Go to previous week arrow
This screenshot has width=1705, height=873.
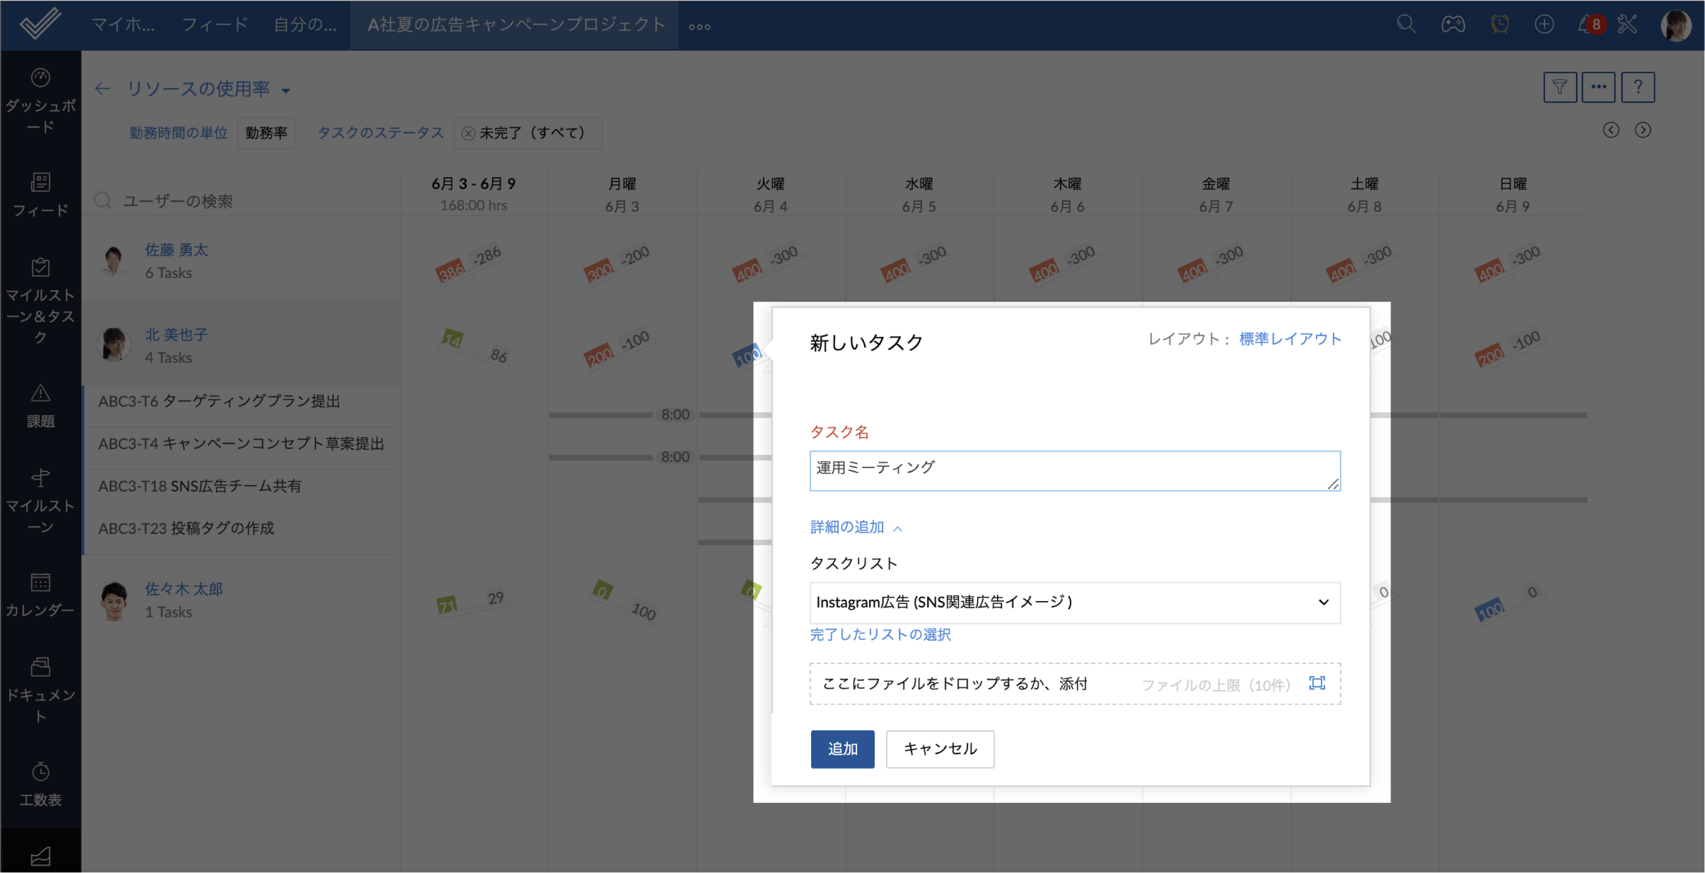tap(1611, 130)
